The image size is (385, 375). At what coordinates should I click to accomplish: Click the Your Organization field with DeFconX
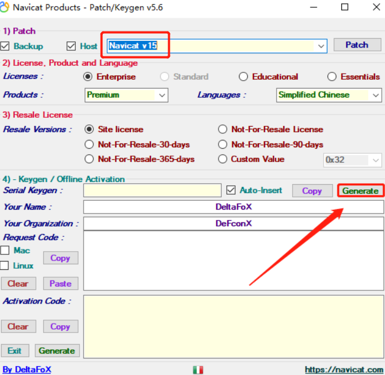[x=233, y=223]
